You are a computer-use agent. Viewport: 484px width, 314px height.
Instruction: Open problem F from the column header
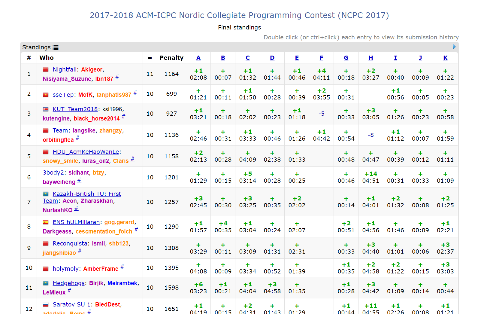(x=322, y=58)
